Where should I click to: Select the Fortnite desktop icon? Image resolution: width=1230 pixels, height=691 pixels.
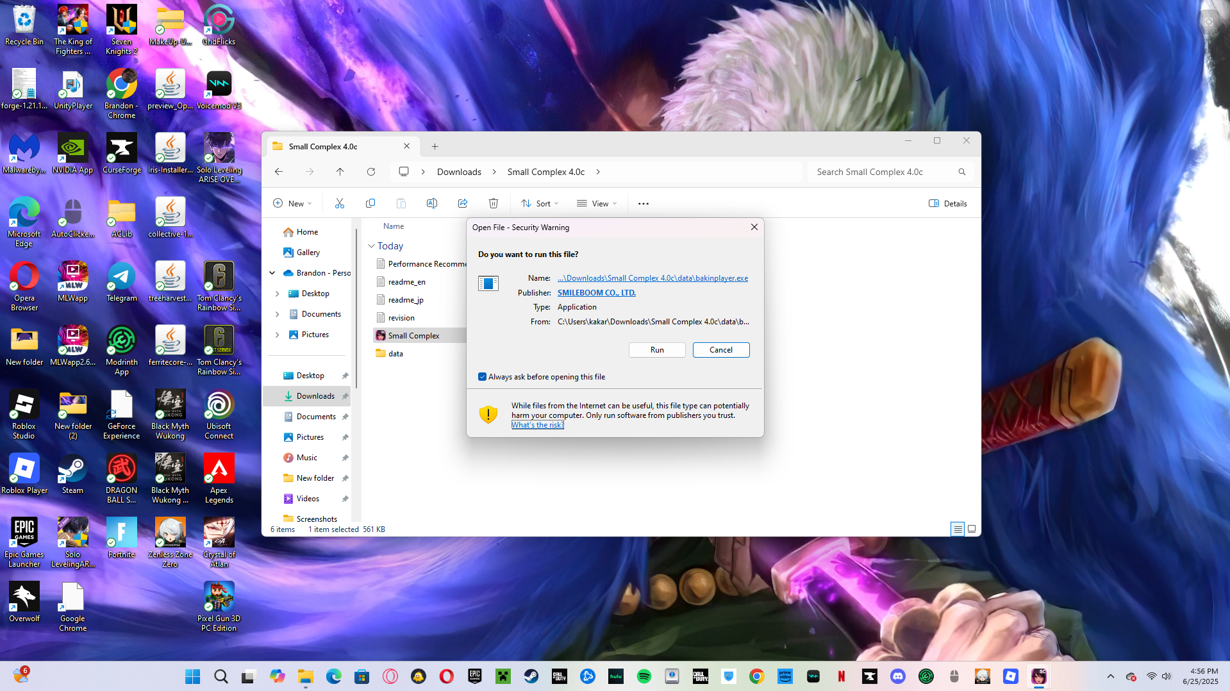point(122,538)
